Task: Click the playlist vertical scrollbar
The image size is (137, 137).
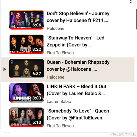Action: tap(136, 19)
